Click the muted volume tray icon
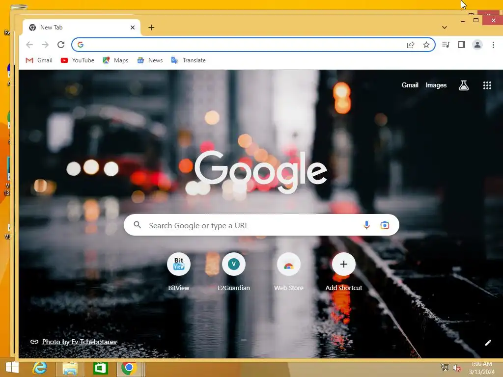503x377 pixels. point(457,368)
